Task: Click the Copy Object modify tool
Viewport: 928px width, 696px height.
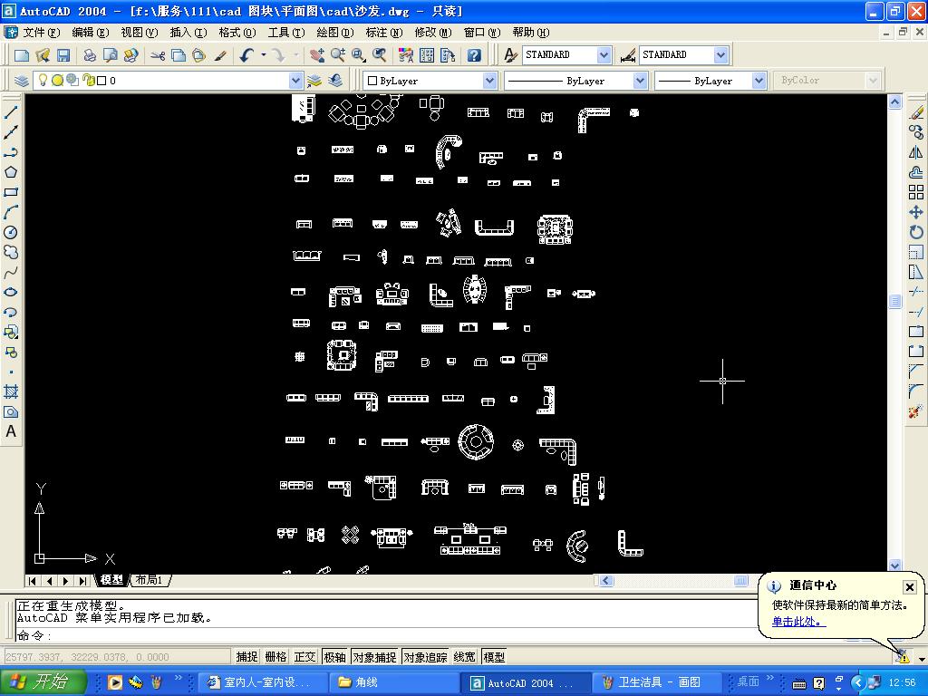Action: click(916, 132)
